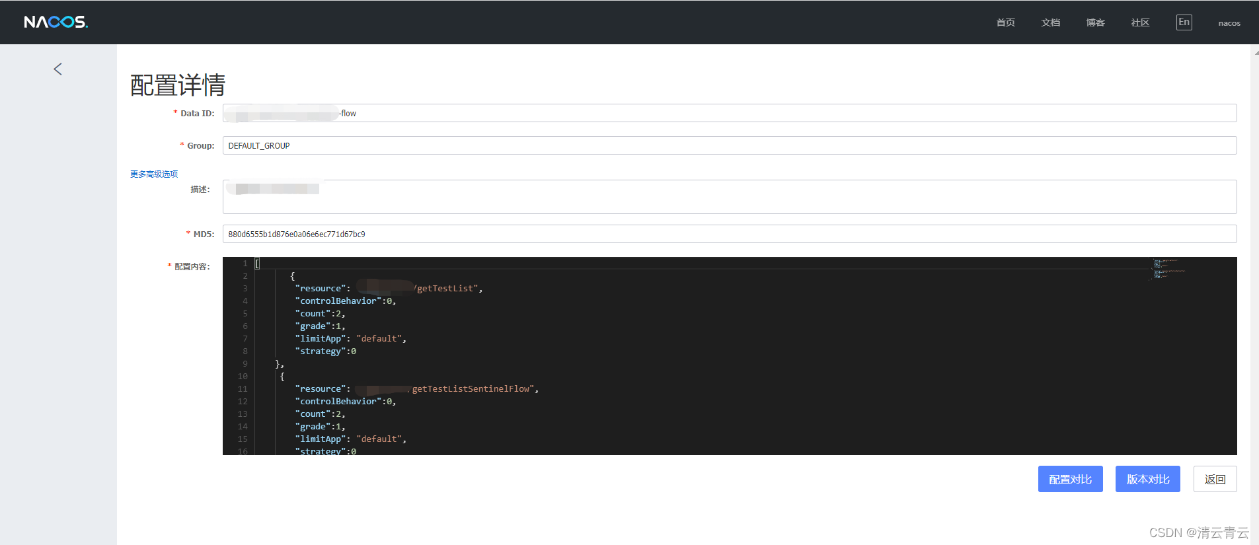Open the 社区 menu item
1259x545 pixels.
click(1140, 22)
